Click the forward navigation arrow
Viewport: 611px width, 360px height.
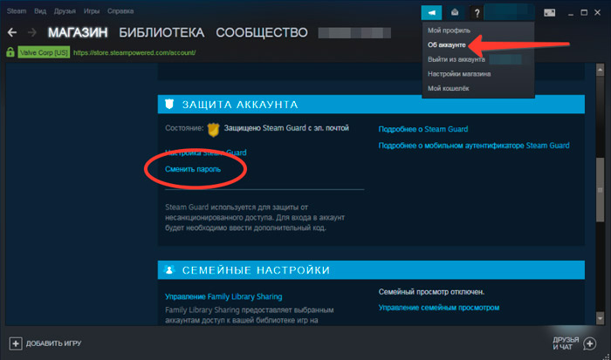[x=32, y=32]
